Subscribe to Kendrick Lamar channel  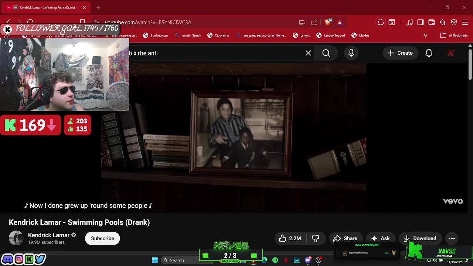click(x=102, y=238)
